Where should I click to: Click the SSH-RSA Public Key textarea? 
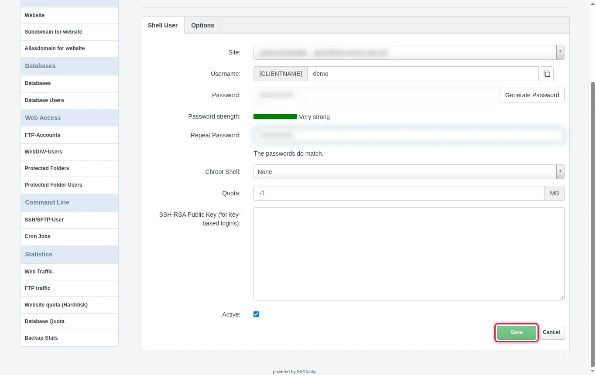point(409,254)
